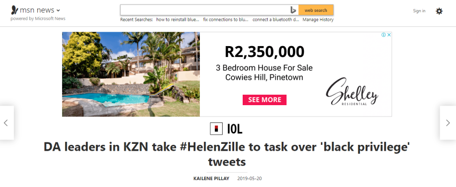This screenshot has width=456, height=187.
Task: Open recent search 'connect a bluetooth d...'
Action: [x=275, y=19]
